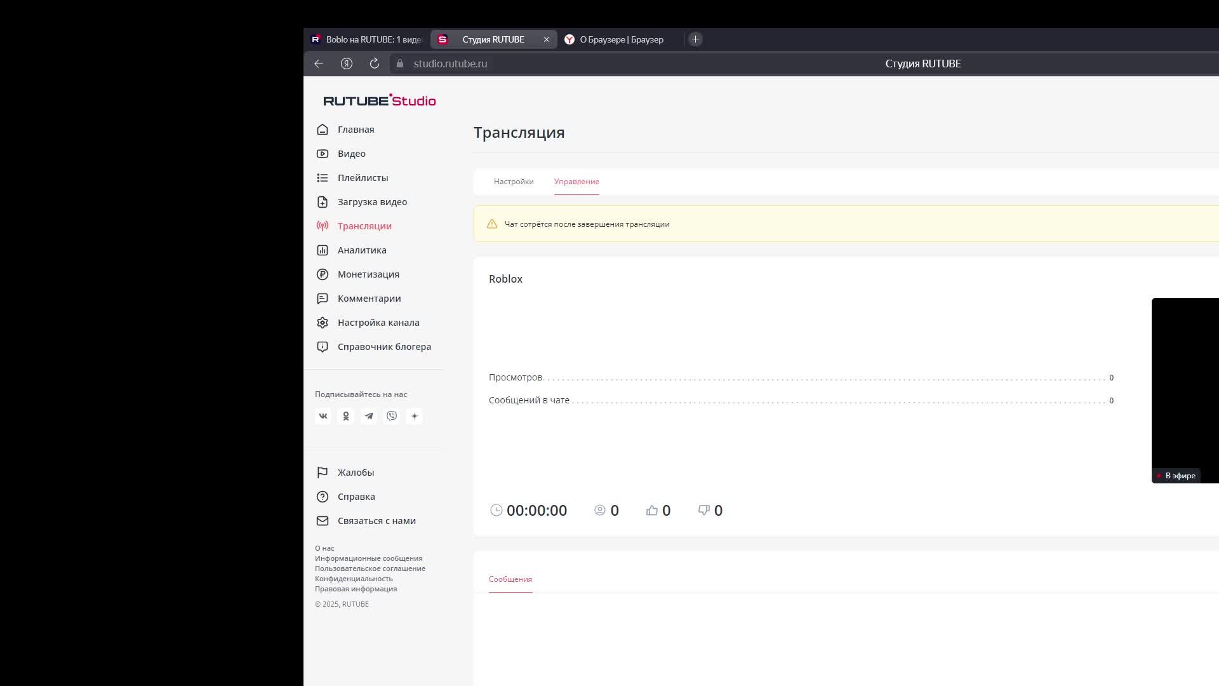1219x686 pixels.
Task: Click the Подписывайтесь на нас label
Action: pos(361,394)
